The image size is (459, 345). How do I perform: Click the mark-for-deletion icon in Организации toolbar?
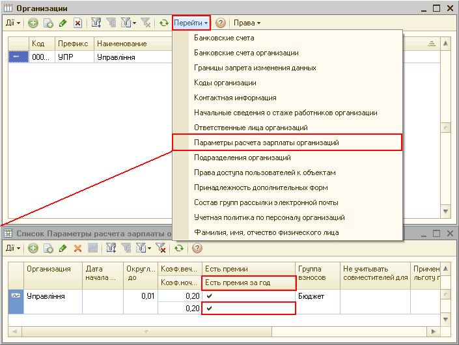[x=77, y=23]
